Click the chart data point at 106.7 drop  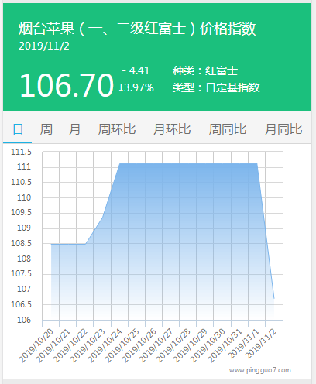point(274,298)
